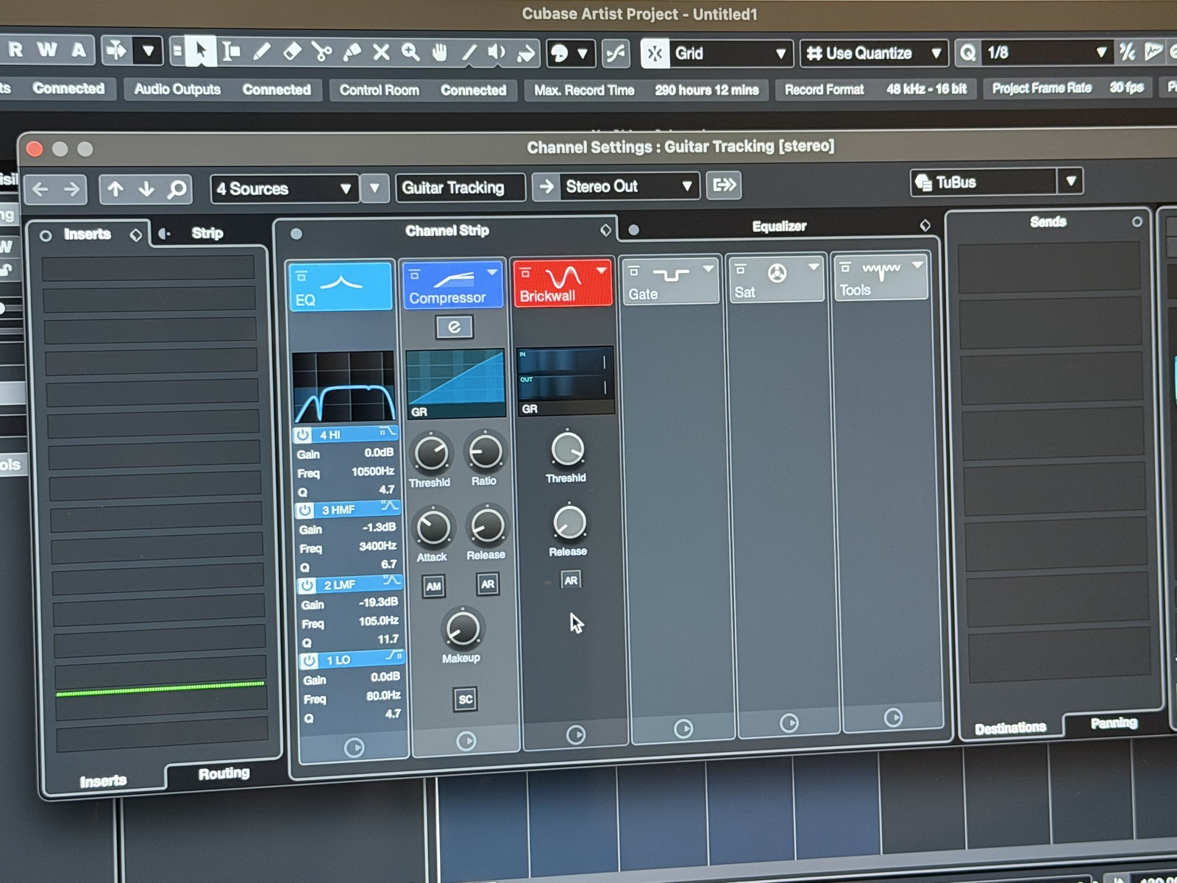The image size is (1177, 883).
Task: Switch to the Panning tab
Action: tap(1114, 723)
